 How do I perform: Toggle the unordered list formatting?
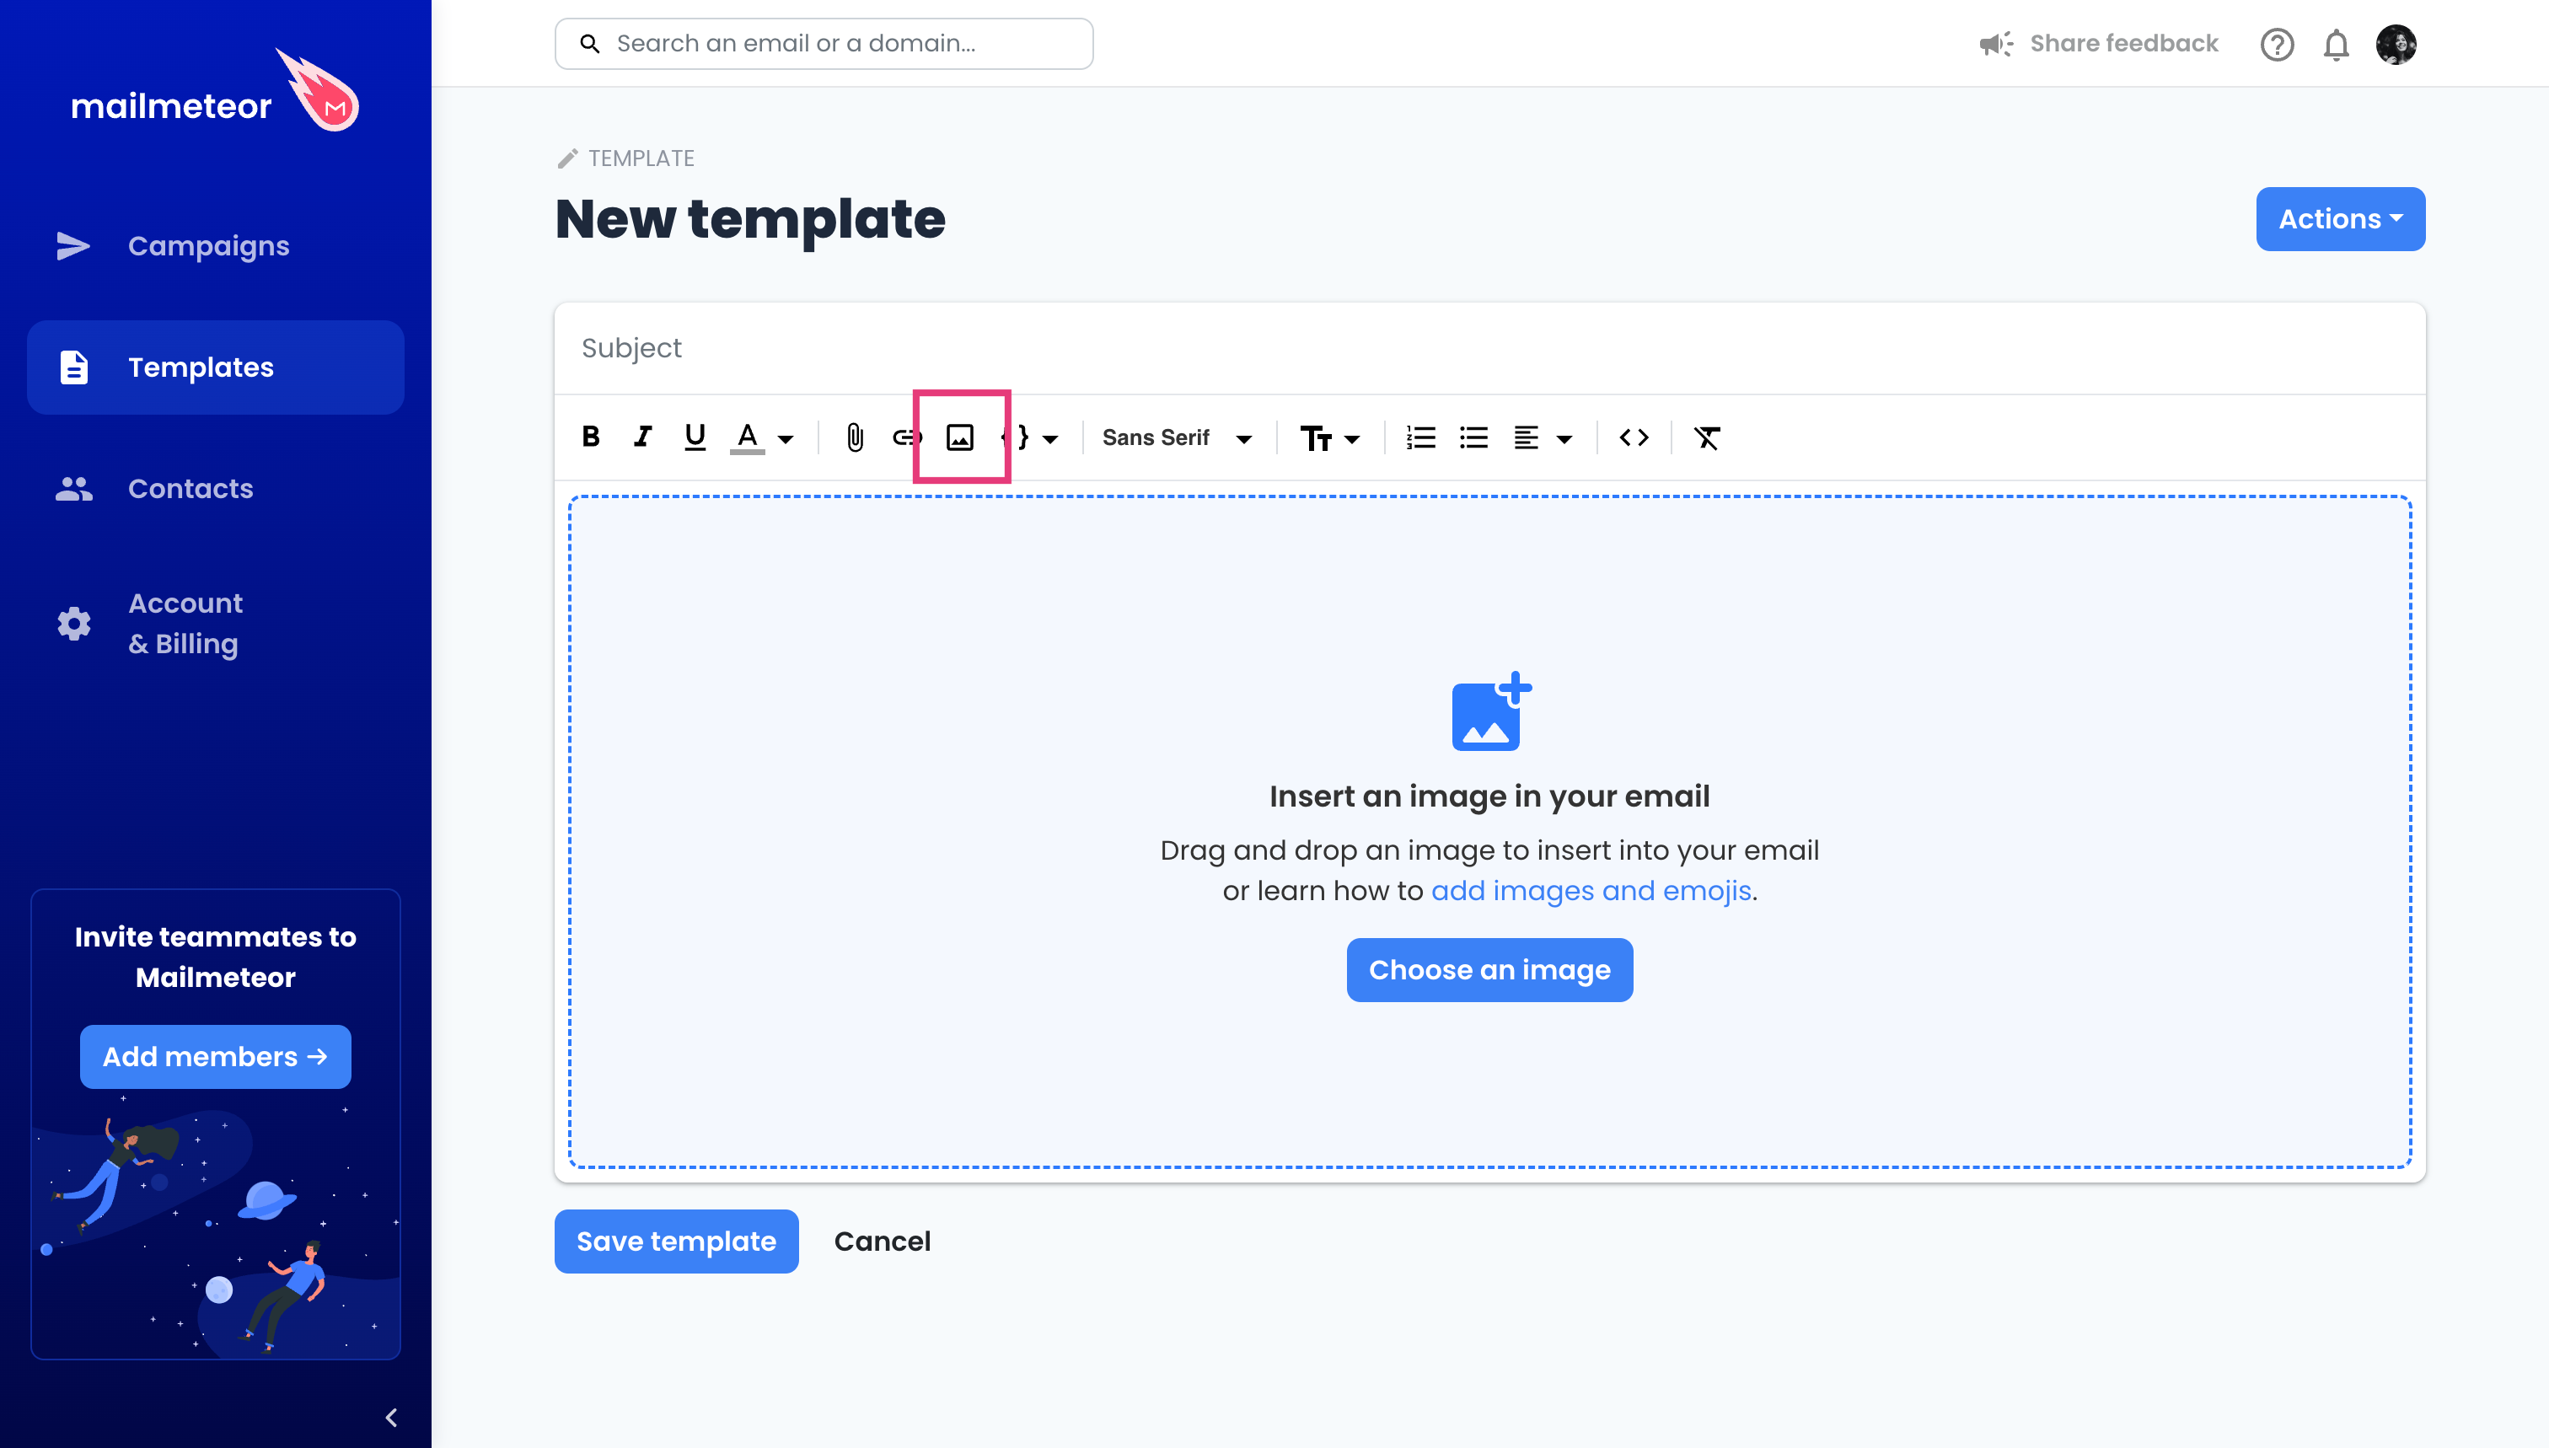pos(1473,436)
